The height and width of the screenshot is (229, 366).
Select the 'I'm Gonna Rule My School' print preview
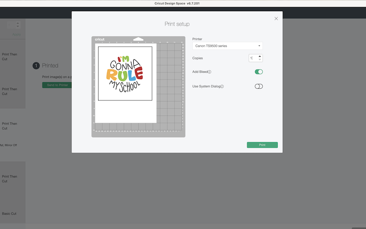click(x=125, y=73)
